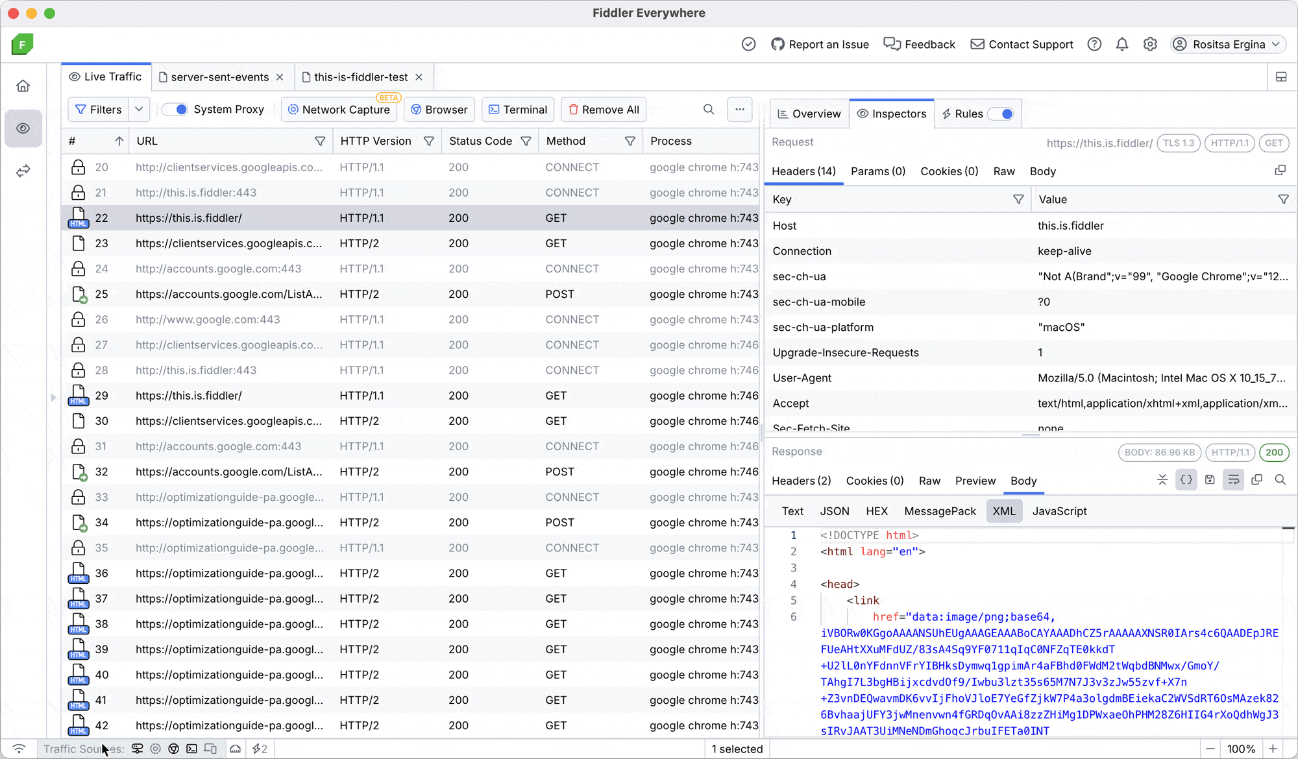The image size is (1298, 759).
Task: Click the terminal source icon in the status bar
Action: (191, 749)
